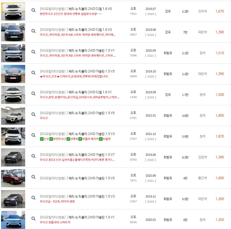Click the price 1,510
231x229 pixels.
[x=220, y=53]
